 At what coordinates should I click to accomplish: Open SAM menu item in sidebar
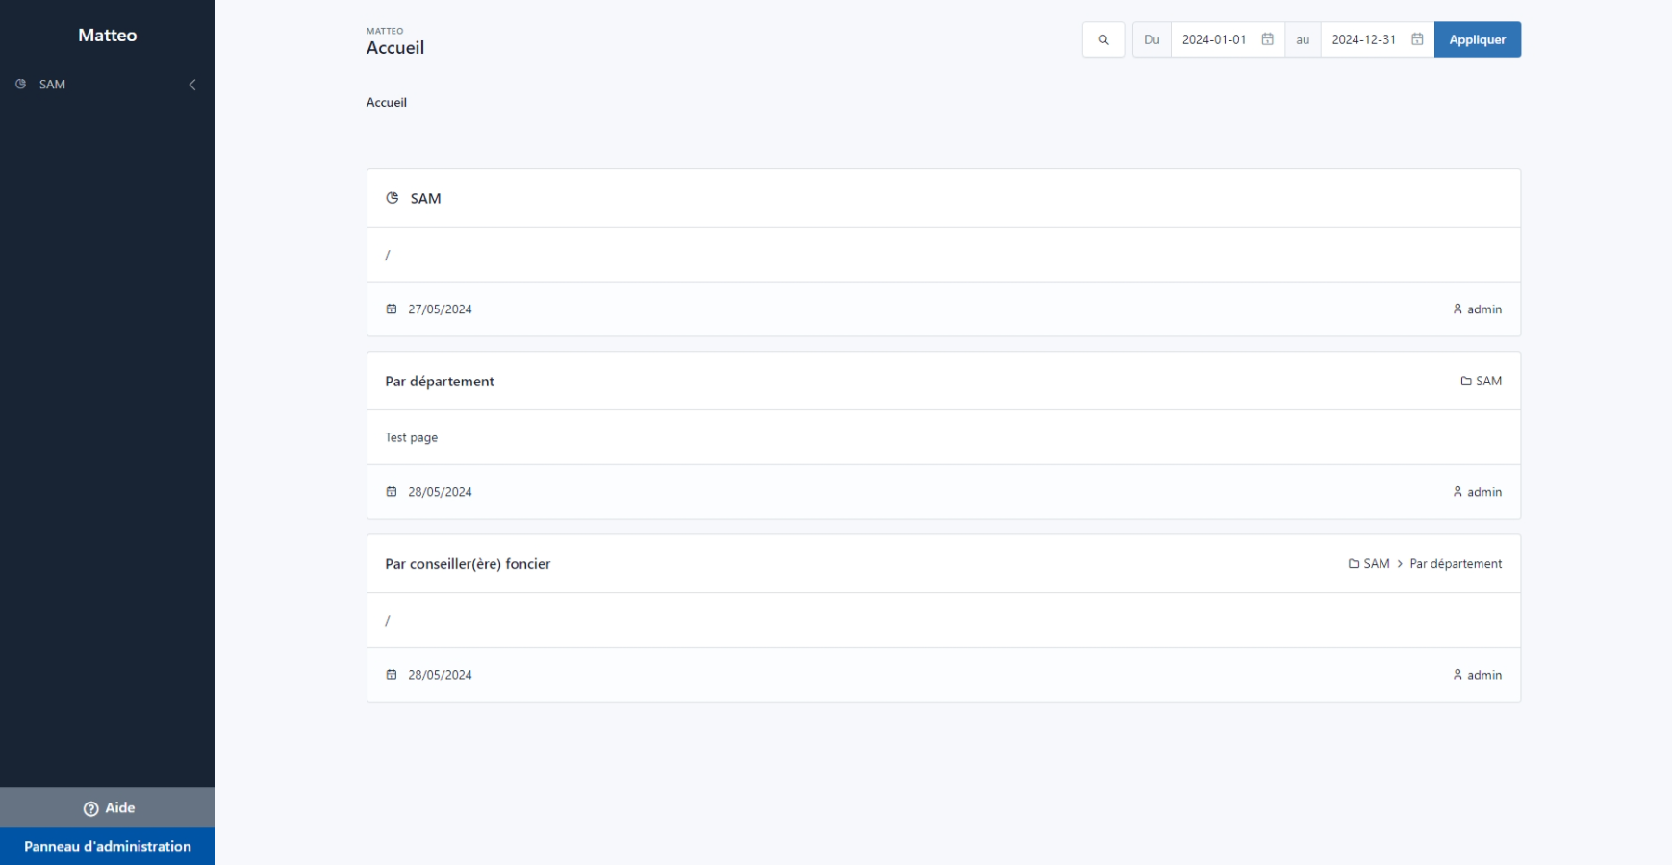108,85
